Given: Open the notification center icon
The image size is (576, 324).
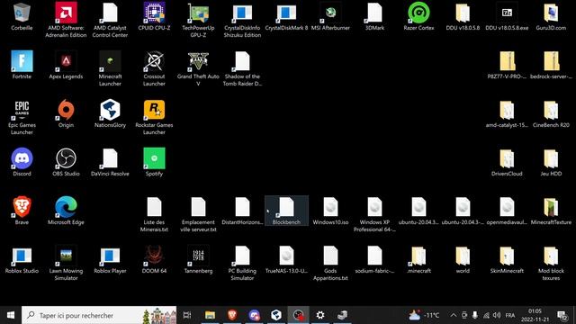Looking at the screenshot, I should [562, 315].
